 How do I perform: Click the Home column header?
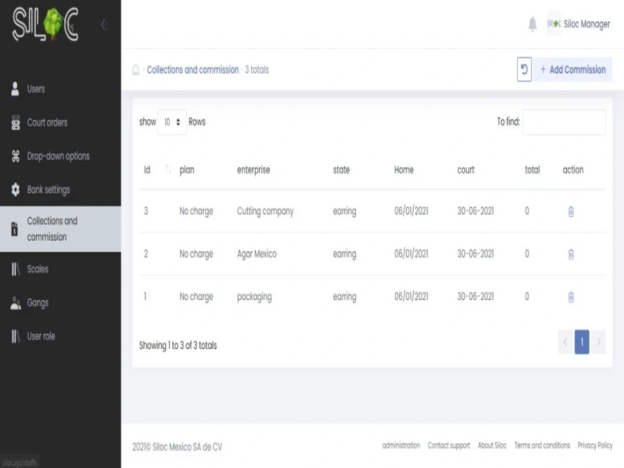(404, 170)
